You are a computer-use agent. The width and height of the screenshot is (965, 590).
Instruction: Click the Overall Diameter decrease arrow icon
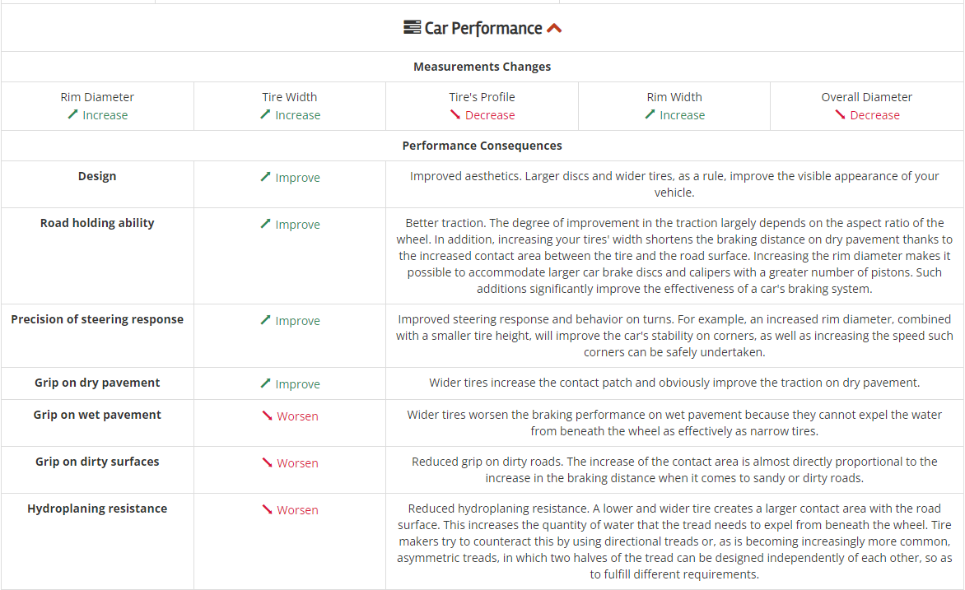pos(840,114)
